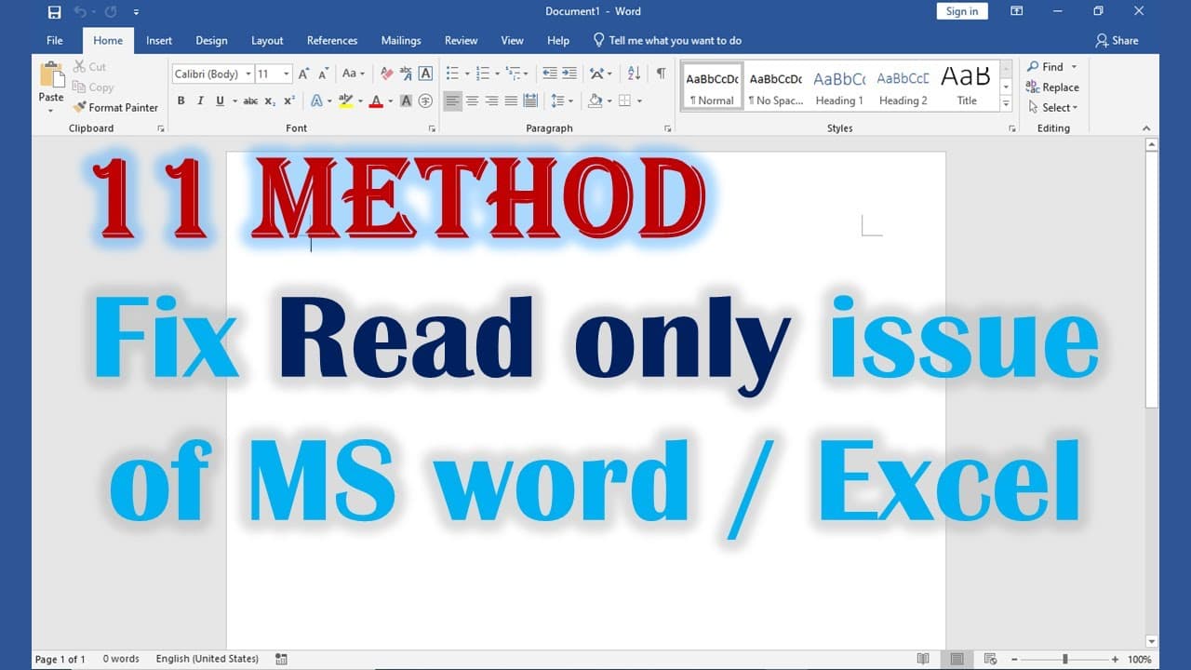
Task: Show paragraph marks with pilcrow icon
Action: click(661, 74)
